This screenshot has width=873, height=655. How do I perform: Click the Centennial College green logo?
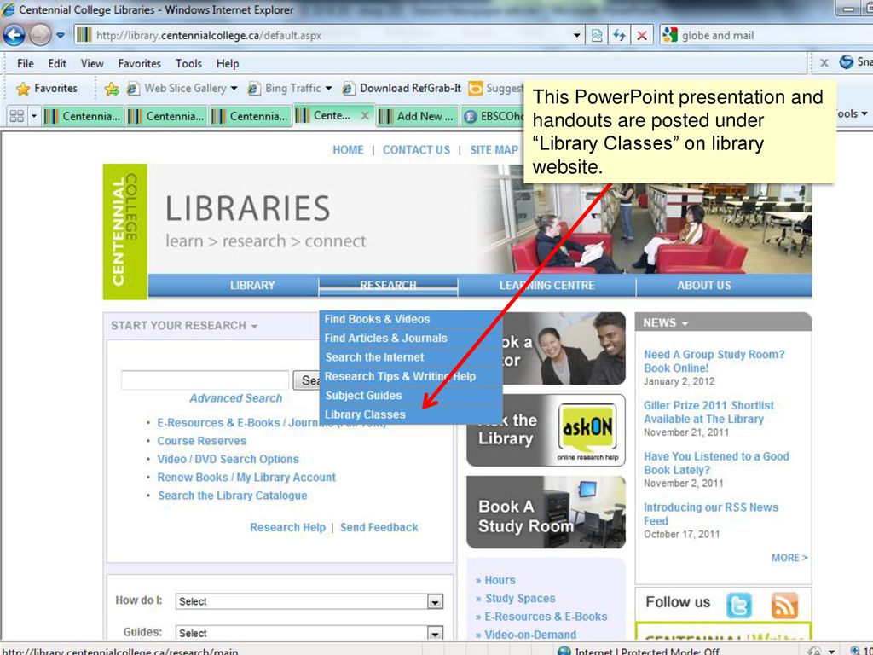[x=125, y=231]
